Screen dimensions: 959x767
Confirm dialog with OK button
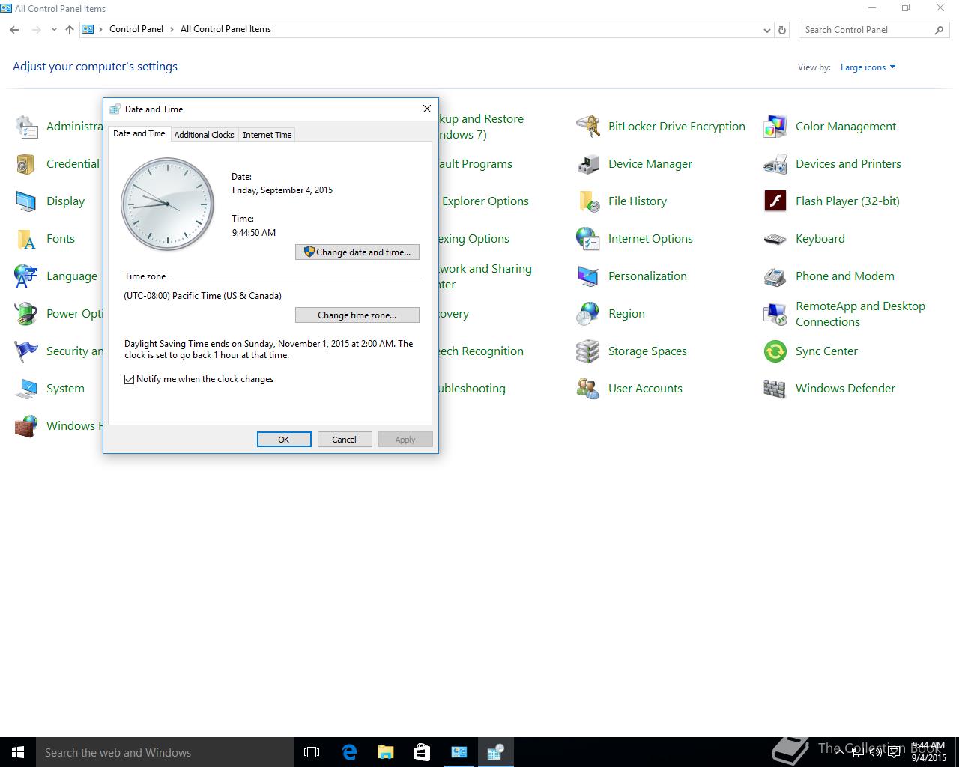284,440
